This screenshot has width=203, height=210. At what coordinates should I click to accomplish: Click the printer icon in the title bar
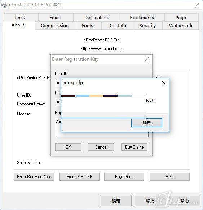(x=4, y=5)
